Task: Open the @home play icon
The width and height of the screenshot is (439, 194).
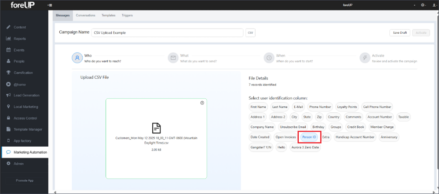Action: click(x=8, y=84)
